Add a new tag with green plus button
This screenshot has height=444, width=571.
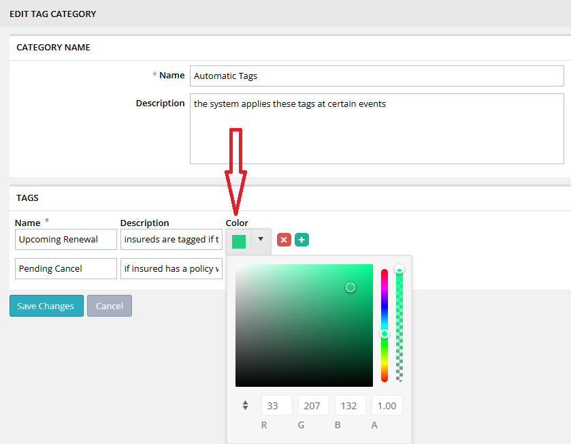tap(301, 240)
